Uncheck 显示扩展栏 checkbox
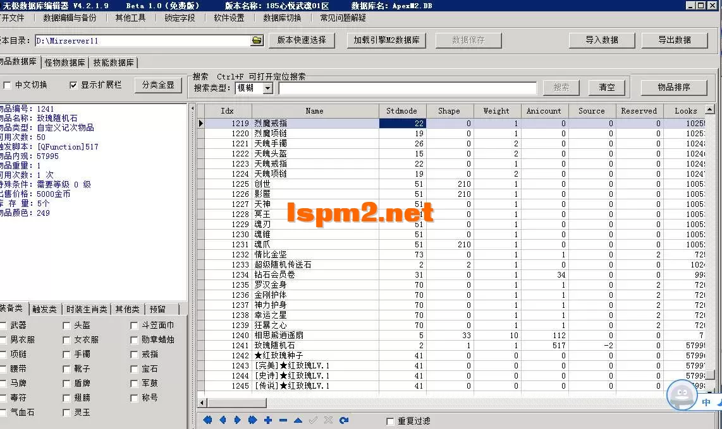Screen dimensions: 722x429 click(73, 85)
